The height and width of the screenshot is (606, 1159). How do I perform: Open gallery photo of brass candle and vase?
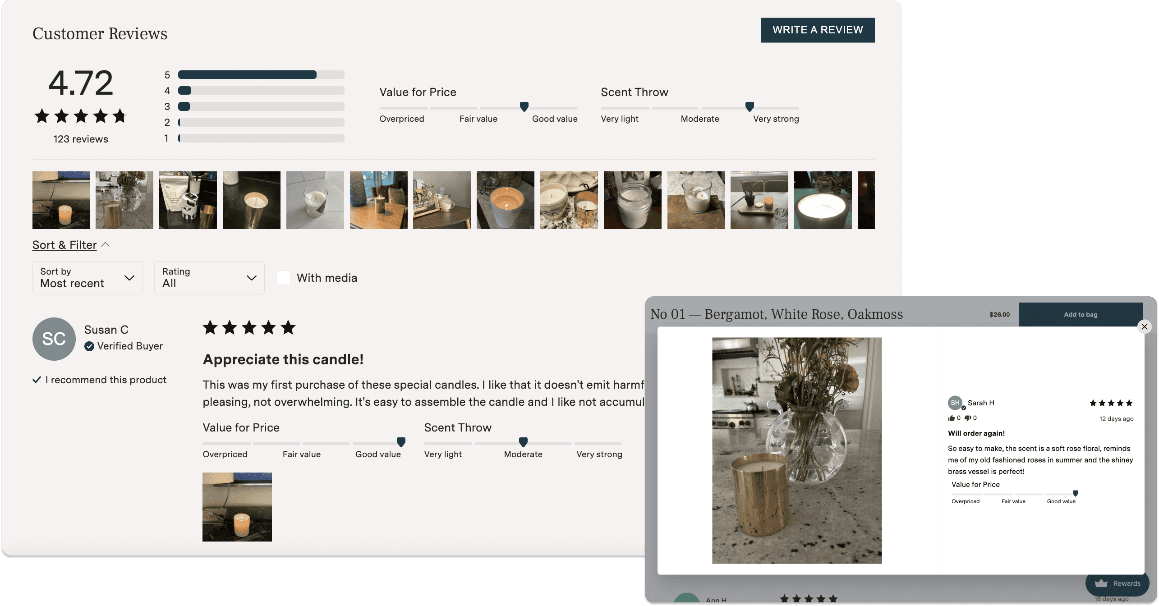124,200
